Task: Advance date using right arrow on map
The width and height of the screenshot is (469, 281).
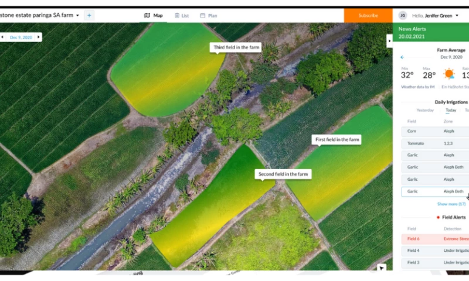Action: click(x=39, y=37)
